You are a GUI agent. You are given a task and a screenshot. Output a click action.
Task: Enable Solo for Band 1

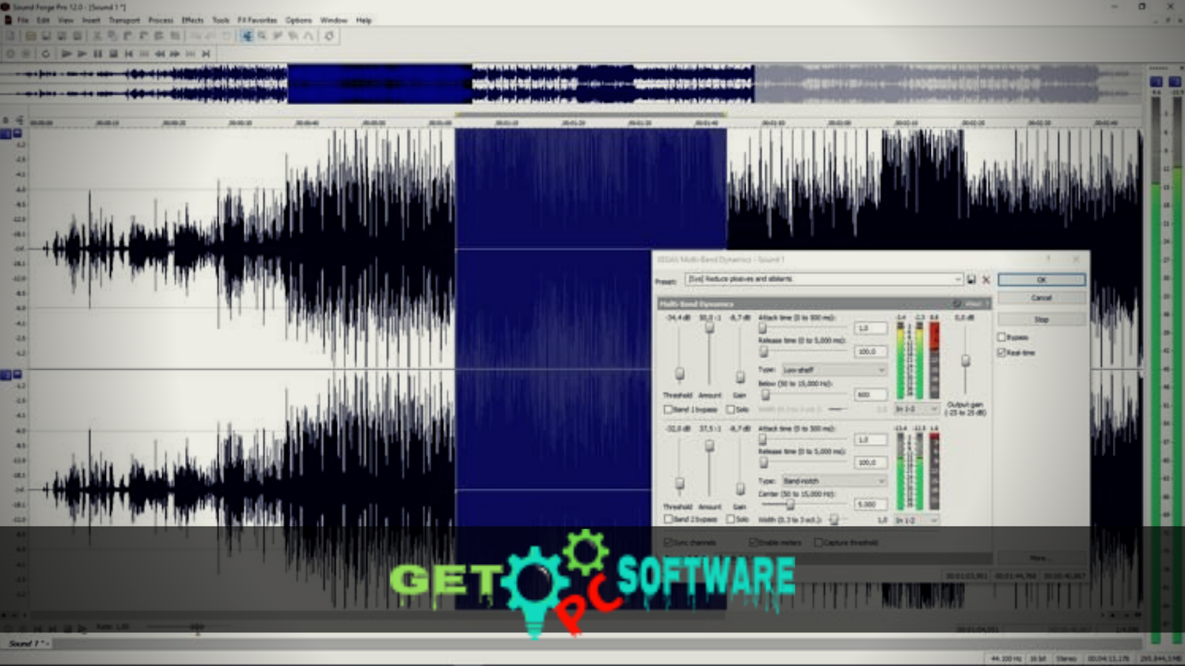coord(730,409)
